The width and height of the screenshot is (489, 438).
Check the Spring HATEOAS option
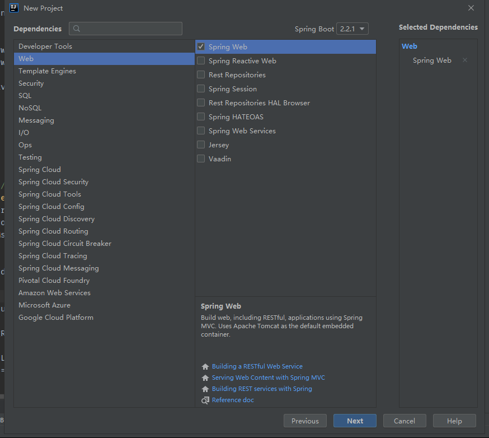201,117
